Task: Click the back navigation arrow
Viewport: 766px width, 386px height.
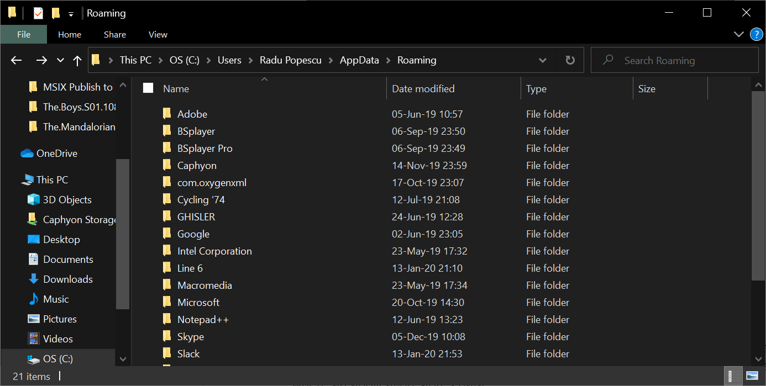Action: 16,60
